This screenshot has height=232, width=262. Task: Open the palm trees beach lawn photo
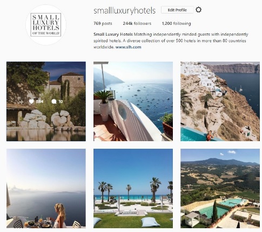(133, 188)
